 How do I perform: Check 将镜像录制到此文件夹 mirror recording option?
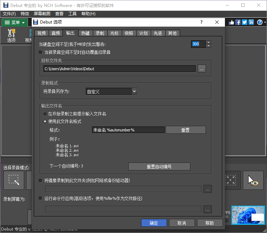tap(41, 180)
